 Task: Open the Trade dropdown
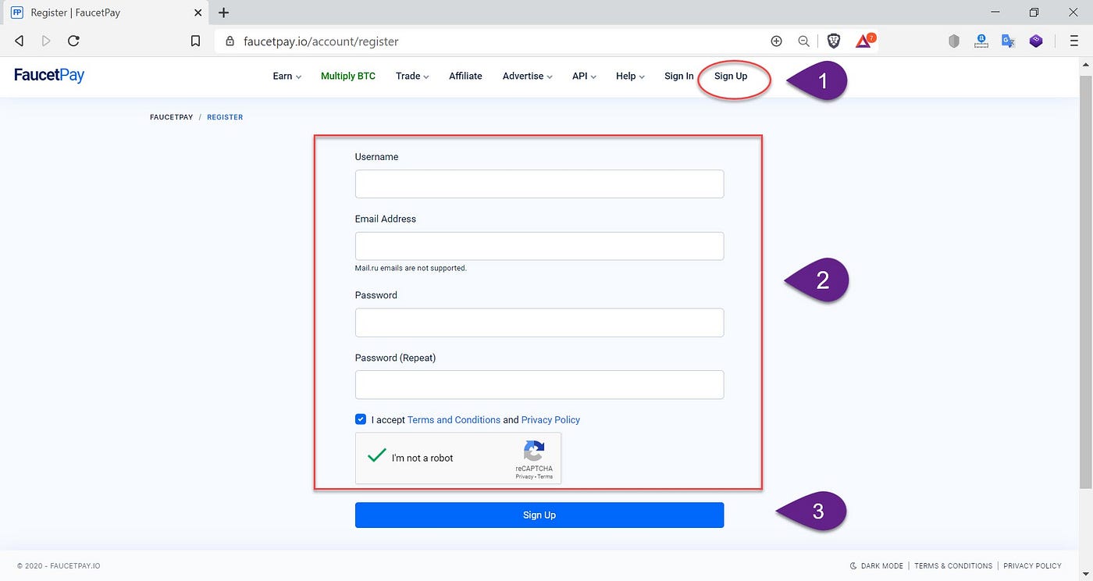411,76
